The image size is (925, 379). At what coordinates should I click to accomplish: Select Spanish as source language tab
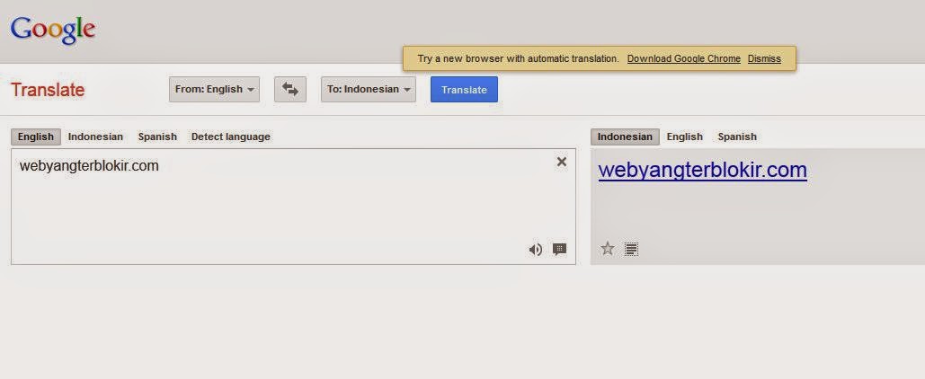pos(157,137)
